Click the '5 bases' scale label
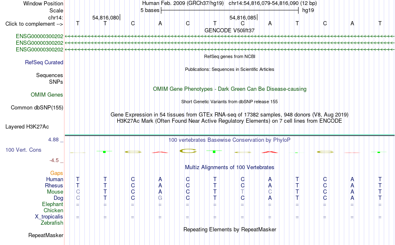395x245 pixels. [x=150, y=10]
